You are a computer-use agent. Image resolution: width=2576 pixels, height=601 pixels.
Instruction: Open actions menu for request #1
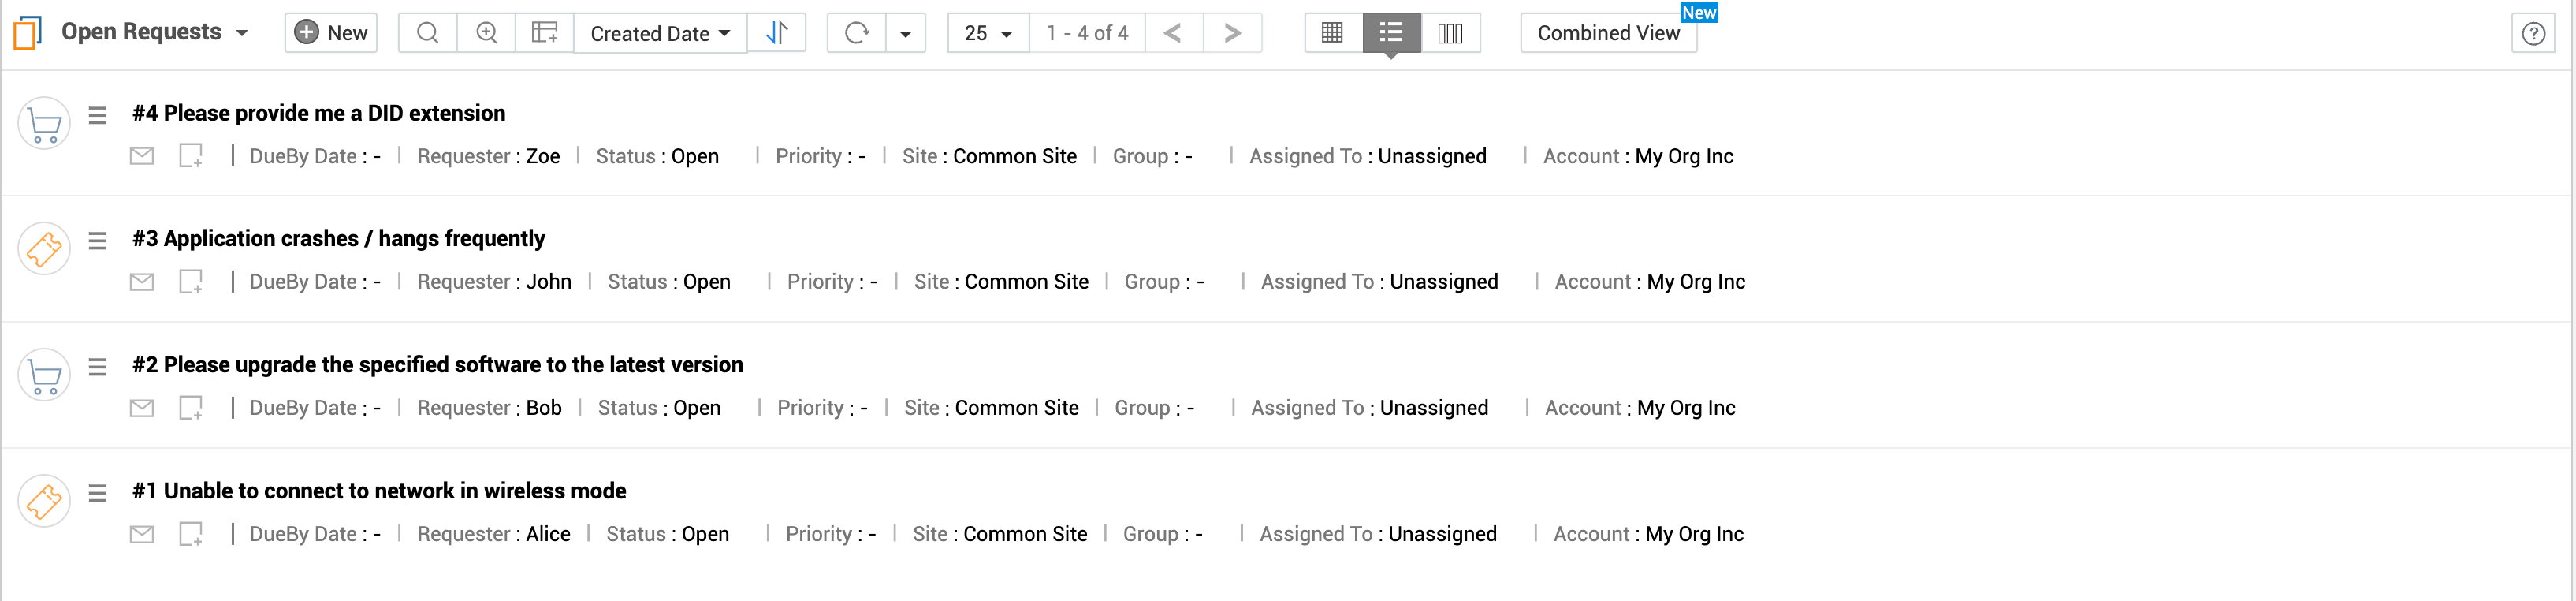pyautogui.click(x=97, y=493)
